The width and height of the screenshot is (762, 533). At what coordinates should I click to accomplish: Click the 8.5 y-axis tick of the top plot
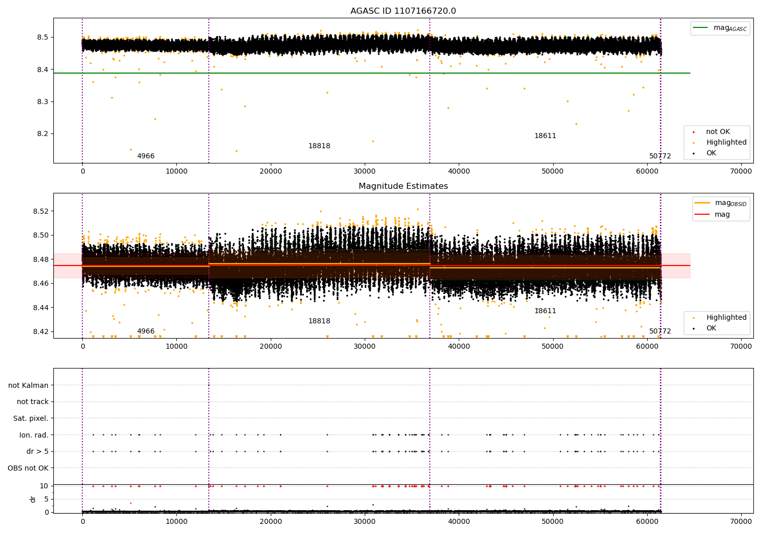pos(43,38)
